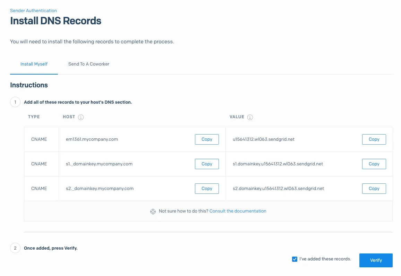Open the Consult the documentation link
The image size is (401, 276).
click(x=238, y=211)
